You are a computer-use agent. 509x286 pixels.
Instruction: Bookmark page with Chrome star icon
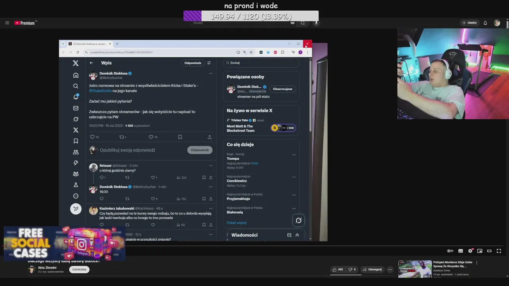[251, 52]
